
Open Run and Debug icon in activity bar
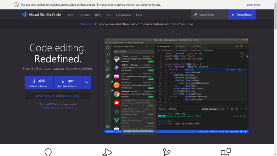click(x=108, y=69)
